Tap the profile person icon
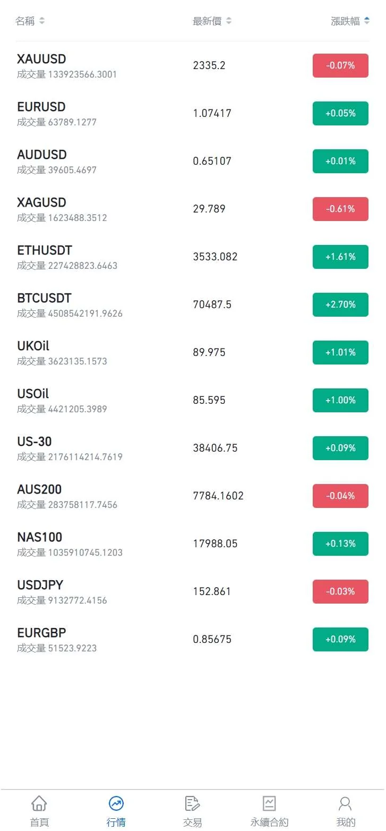386x831 pixels. (346, 803)
